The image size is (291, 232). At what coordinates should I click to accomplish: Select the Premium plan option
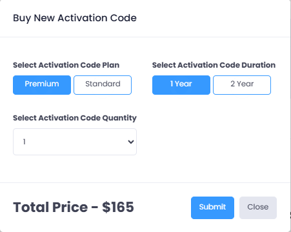pos(42,85)
